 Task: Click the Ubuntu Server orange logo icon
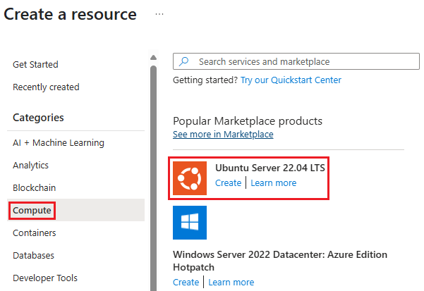pyautogui.click(x=190, y=178)
